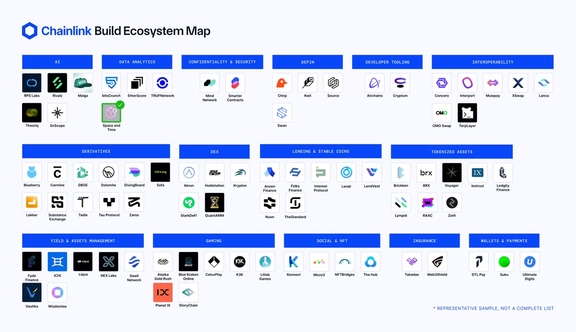Image resolution: width=576 pixels, height=332 pixels.
Task: Select the XSwap icon under Interoperability
Action: click(518, 82)
